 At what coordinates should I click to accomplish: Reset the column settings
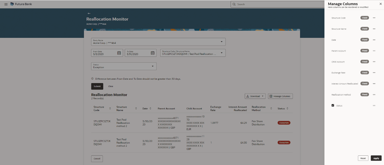(363, 158)
